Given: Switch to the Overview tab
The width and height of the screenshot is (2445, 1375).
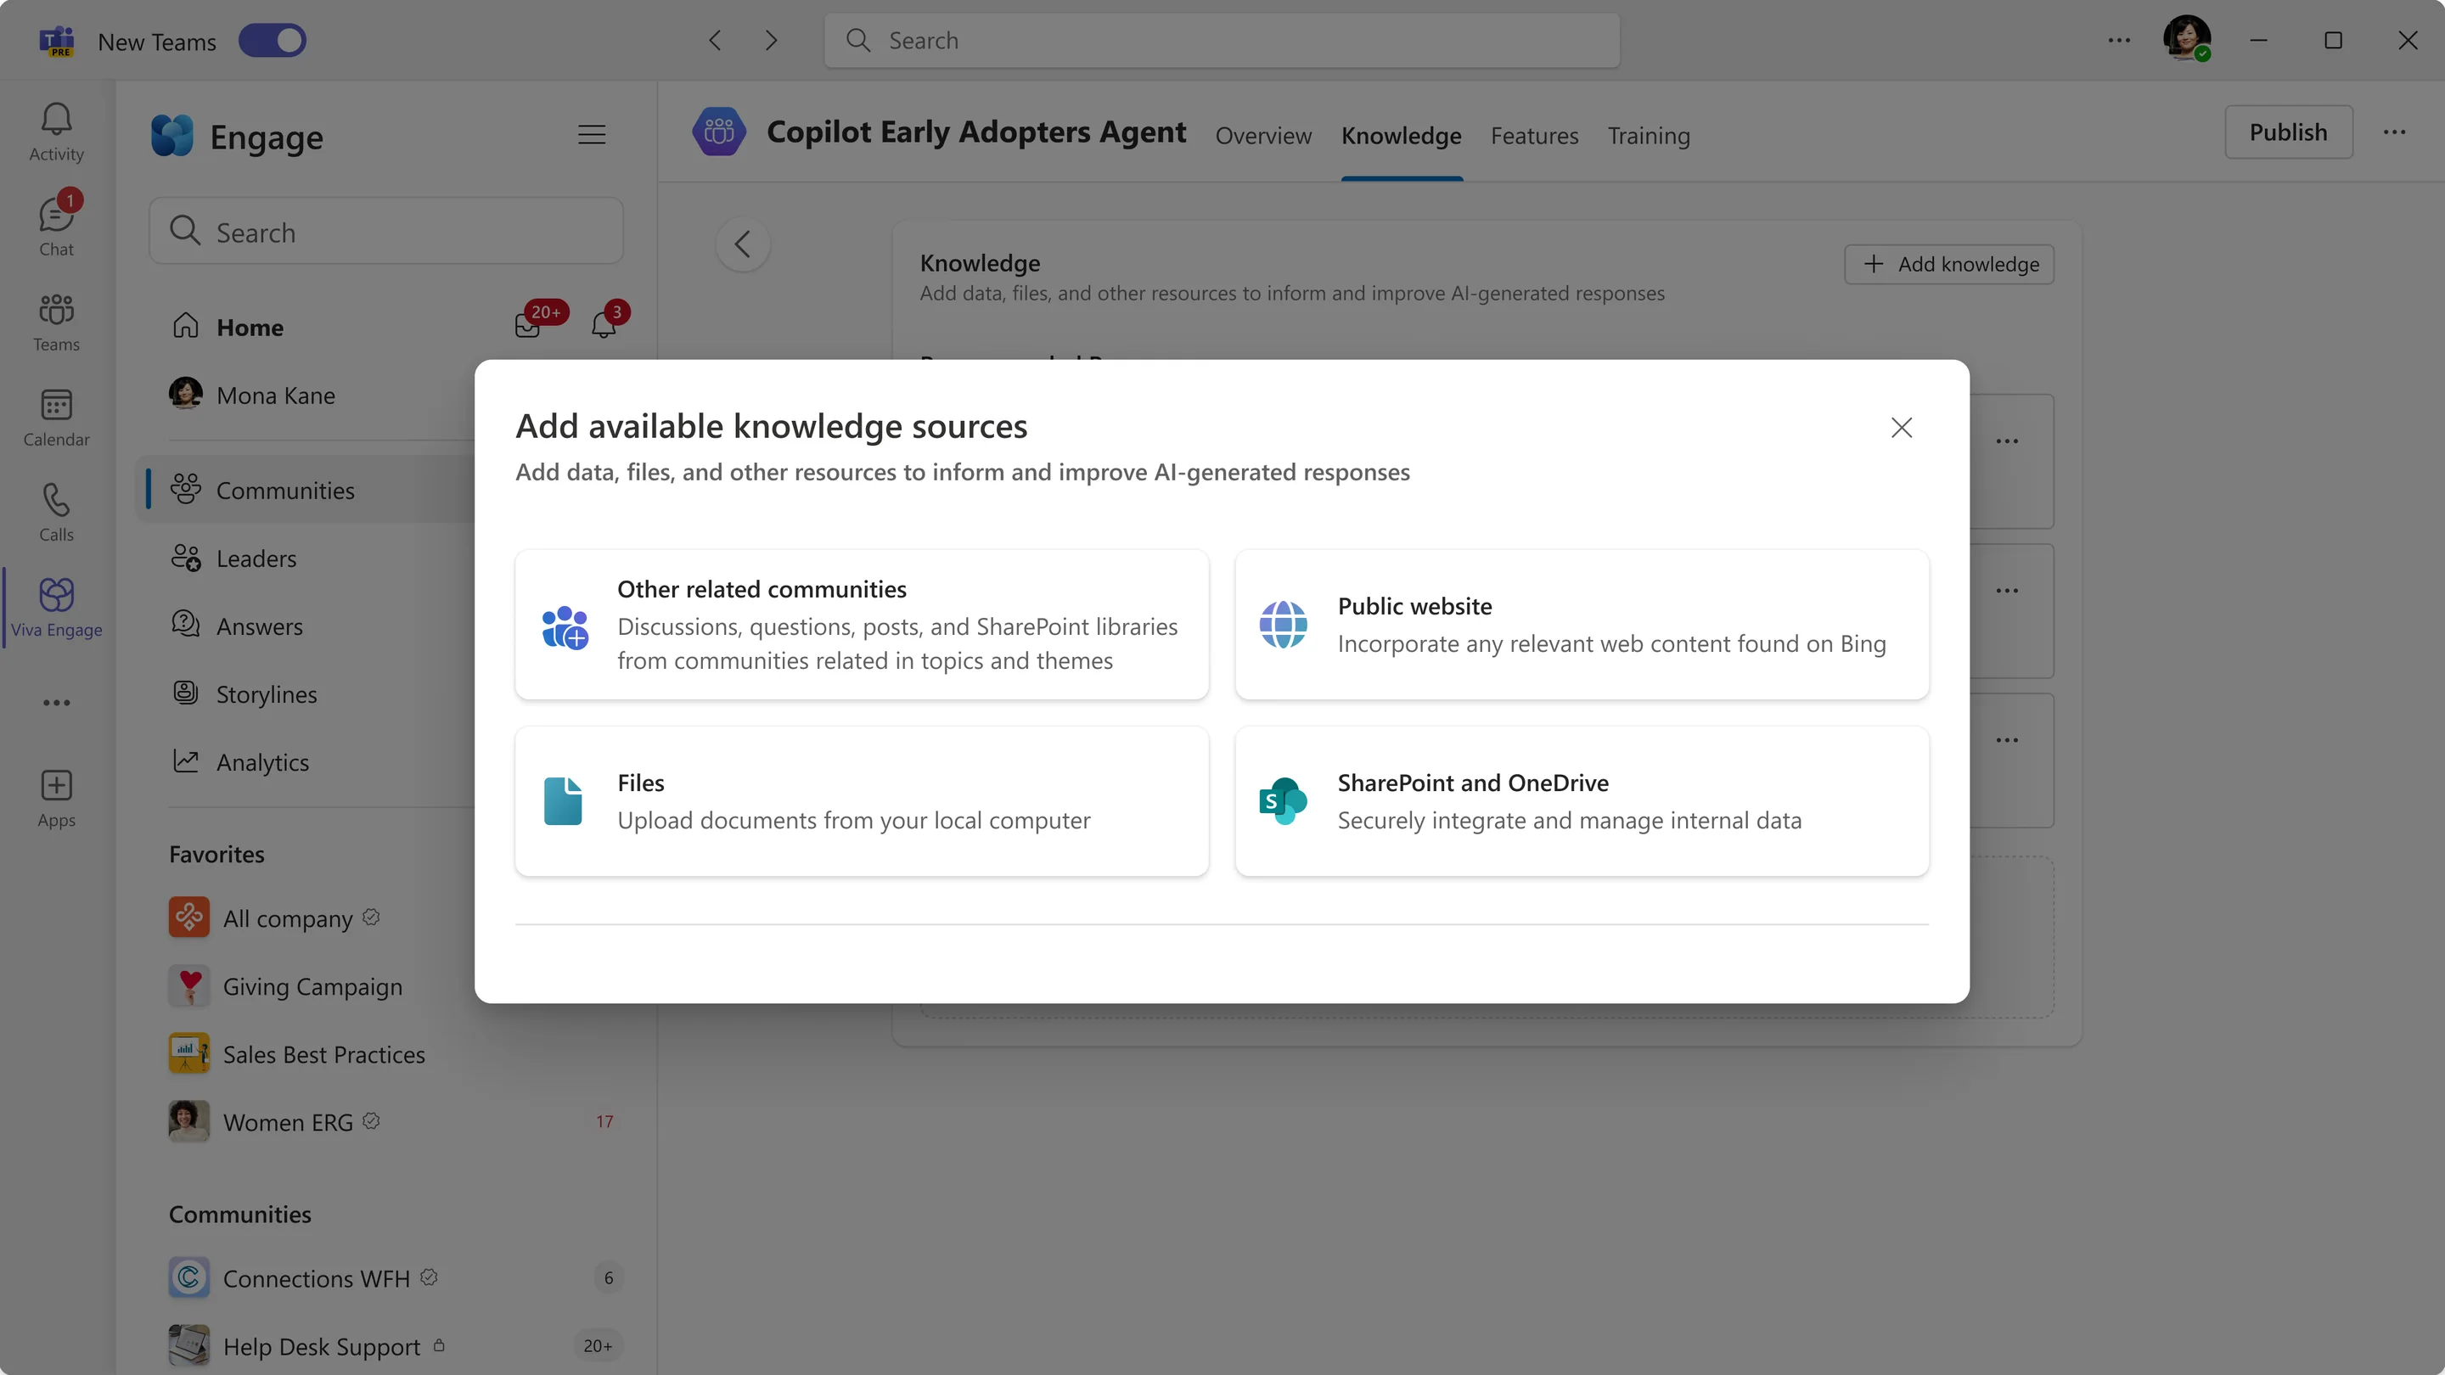Looking at the screenshot, I should (x=1263, y=136).
